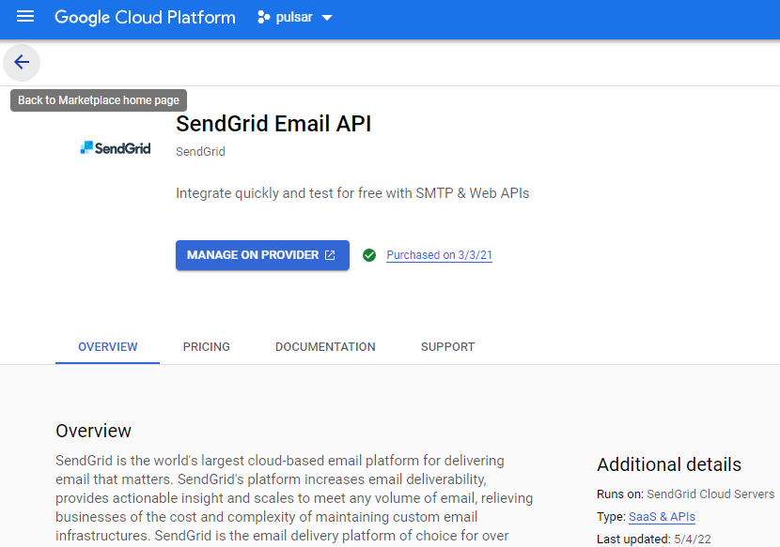
Task: Switch to the PRICING tab
Action: click(x=207, y=347)
